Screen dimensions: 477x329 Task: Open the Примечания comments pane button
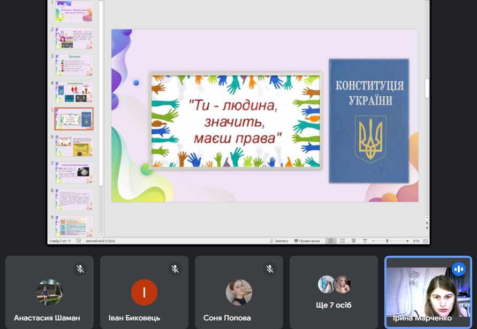coord(307,241)
